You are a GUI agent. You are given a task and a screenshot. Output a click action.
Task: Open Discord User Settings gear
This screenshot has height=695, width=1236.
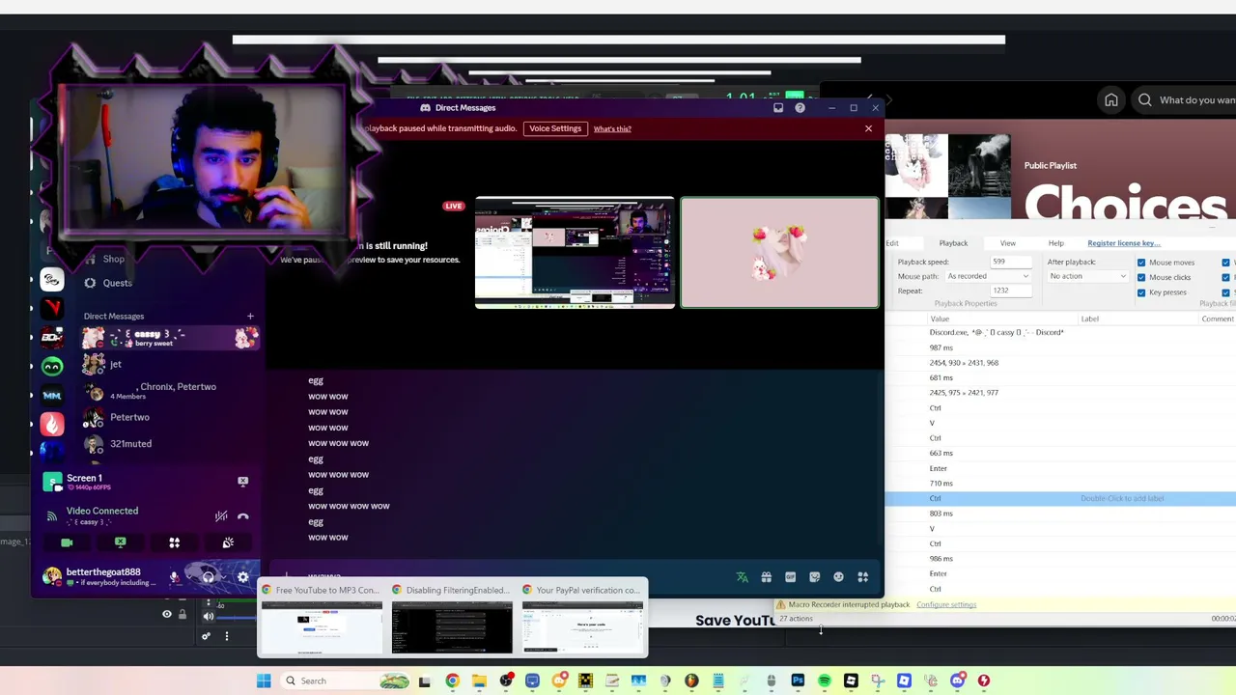coord(242,577)
